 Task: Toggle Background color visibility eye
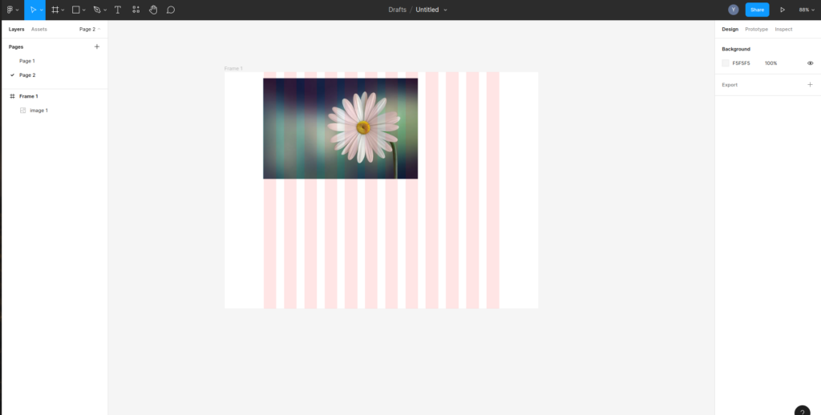point(810,62)
